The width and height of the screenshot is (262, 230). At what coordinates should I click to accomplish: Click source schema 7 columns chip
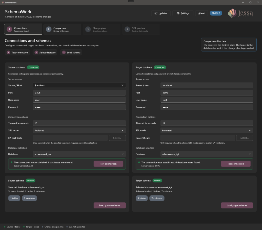coord(29,198)
